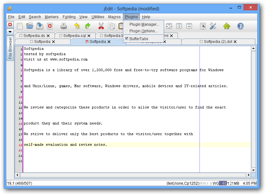
Task: Place caret in line 'tested by softpedia'
Action: [x=45, y=54]
